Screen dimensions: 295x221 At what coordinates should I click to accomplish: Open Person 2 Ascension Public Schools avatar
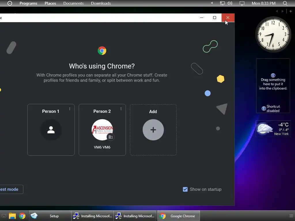tap(102, 130)
